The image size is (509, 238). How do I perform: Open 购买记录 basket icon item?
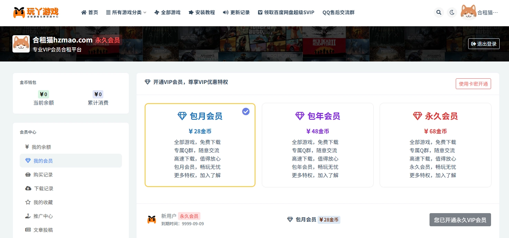tap(43, 175)
